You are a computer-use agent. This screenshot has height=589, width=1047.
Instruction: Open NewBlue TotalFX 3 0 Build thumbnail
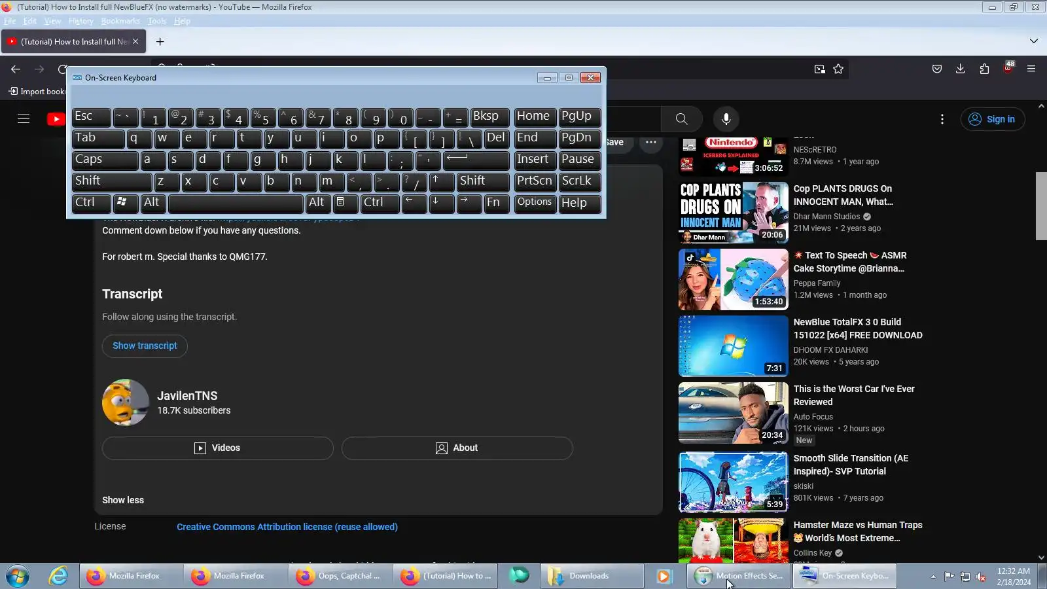click(x=734, y=346)
